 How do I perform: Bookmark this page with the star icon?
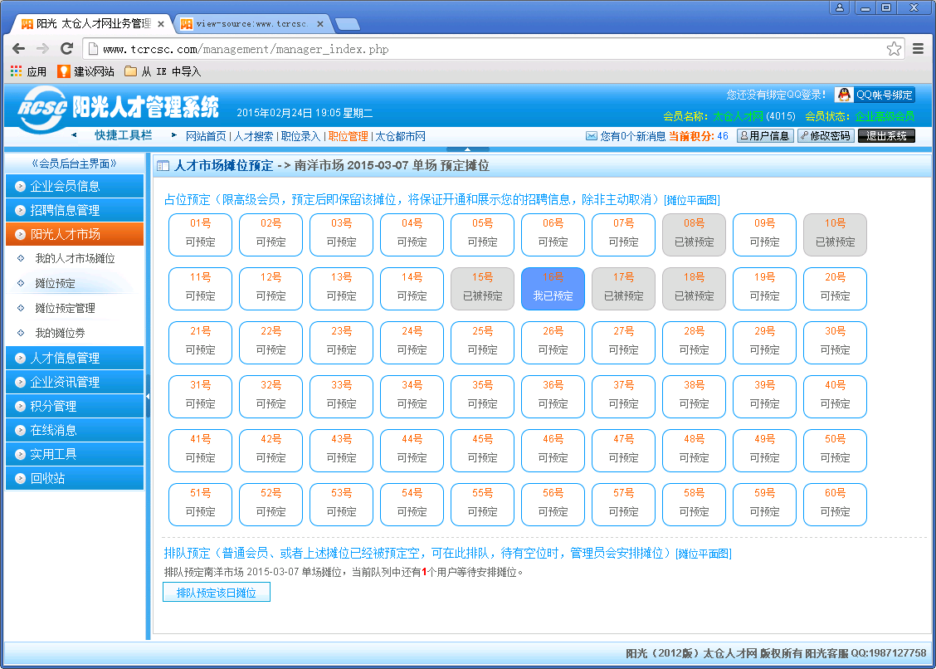point(894,49)
